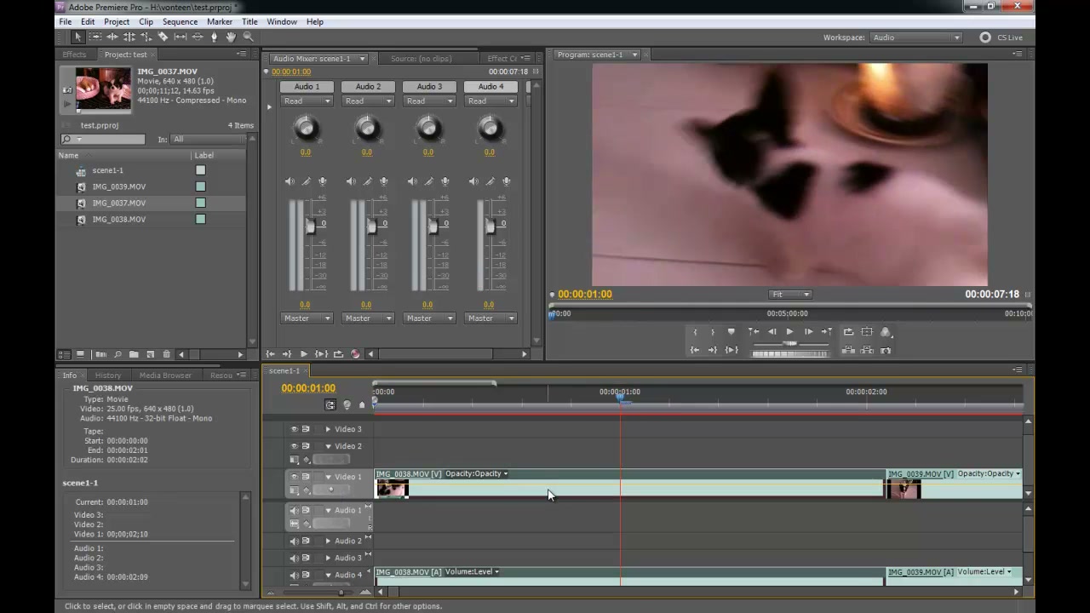Adjust the Audio 1 volume fader

[x=310, y=225]
